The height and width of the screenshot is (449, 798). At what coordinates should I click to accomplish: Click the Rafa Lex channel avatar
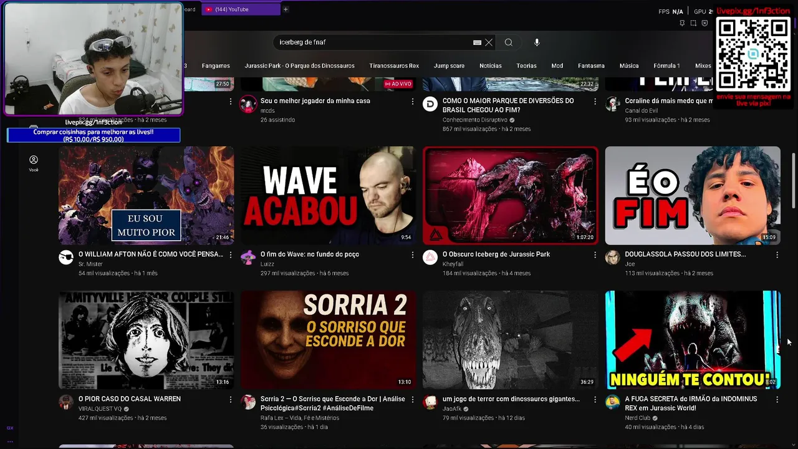[248, 402]
